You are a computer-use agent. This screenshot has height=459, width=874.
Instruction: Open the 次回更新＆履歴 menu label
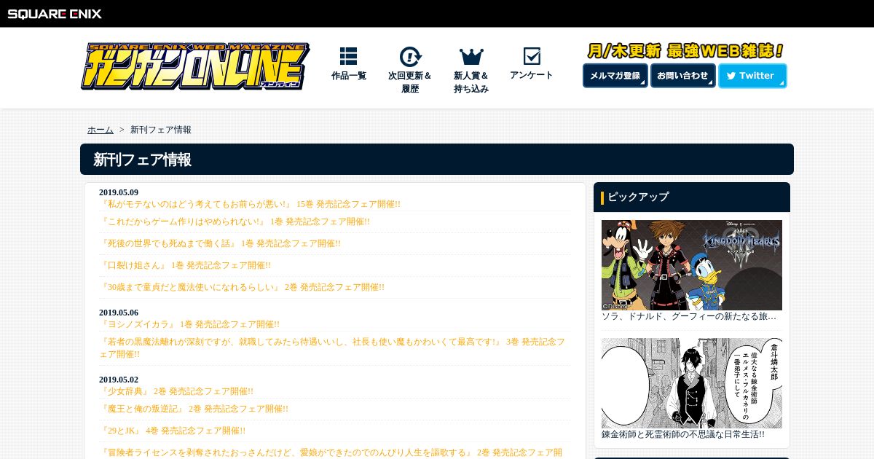pyautogui.click(x=410, y=82)
